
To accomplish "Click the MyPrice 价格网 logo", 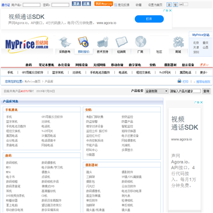I will pyautogui.click(x=27, y=44).
